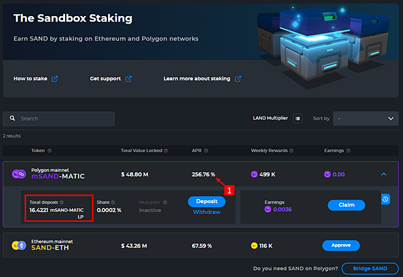Image resolution: width=403 pixels, height=277 pixels.
Task: Collapse the mSAND-MATIC row chevron
Action: tap(384, 174)
